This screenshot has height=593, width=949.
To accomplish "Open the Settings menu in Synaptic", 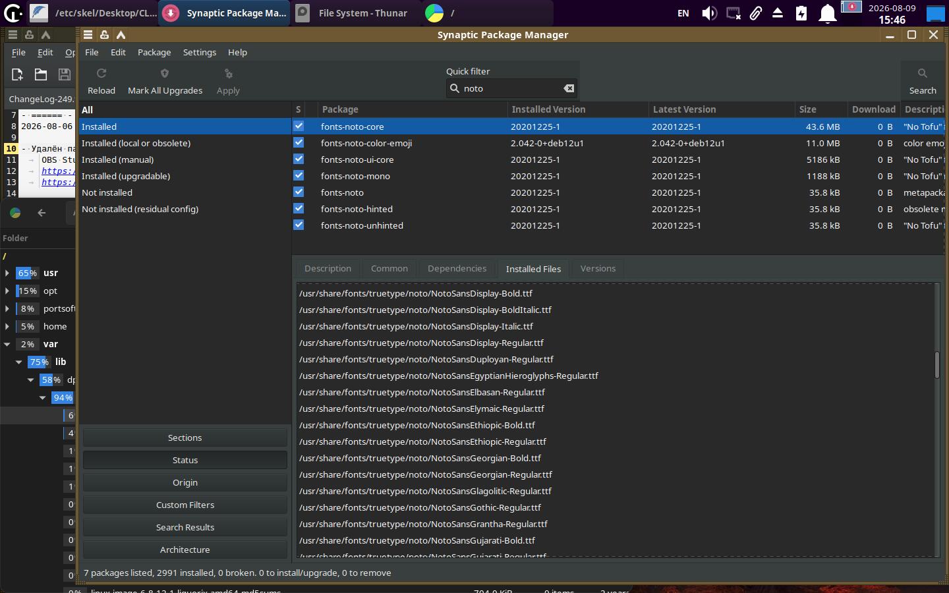I will (199, 52).
